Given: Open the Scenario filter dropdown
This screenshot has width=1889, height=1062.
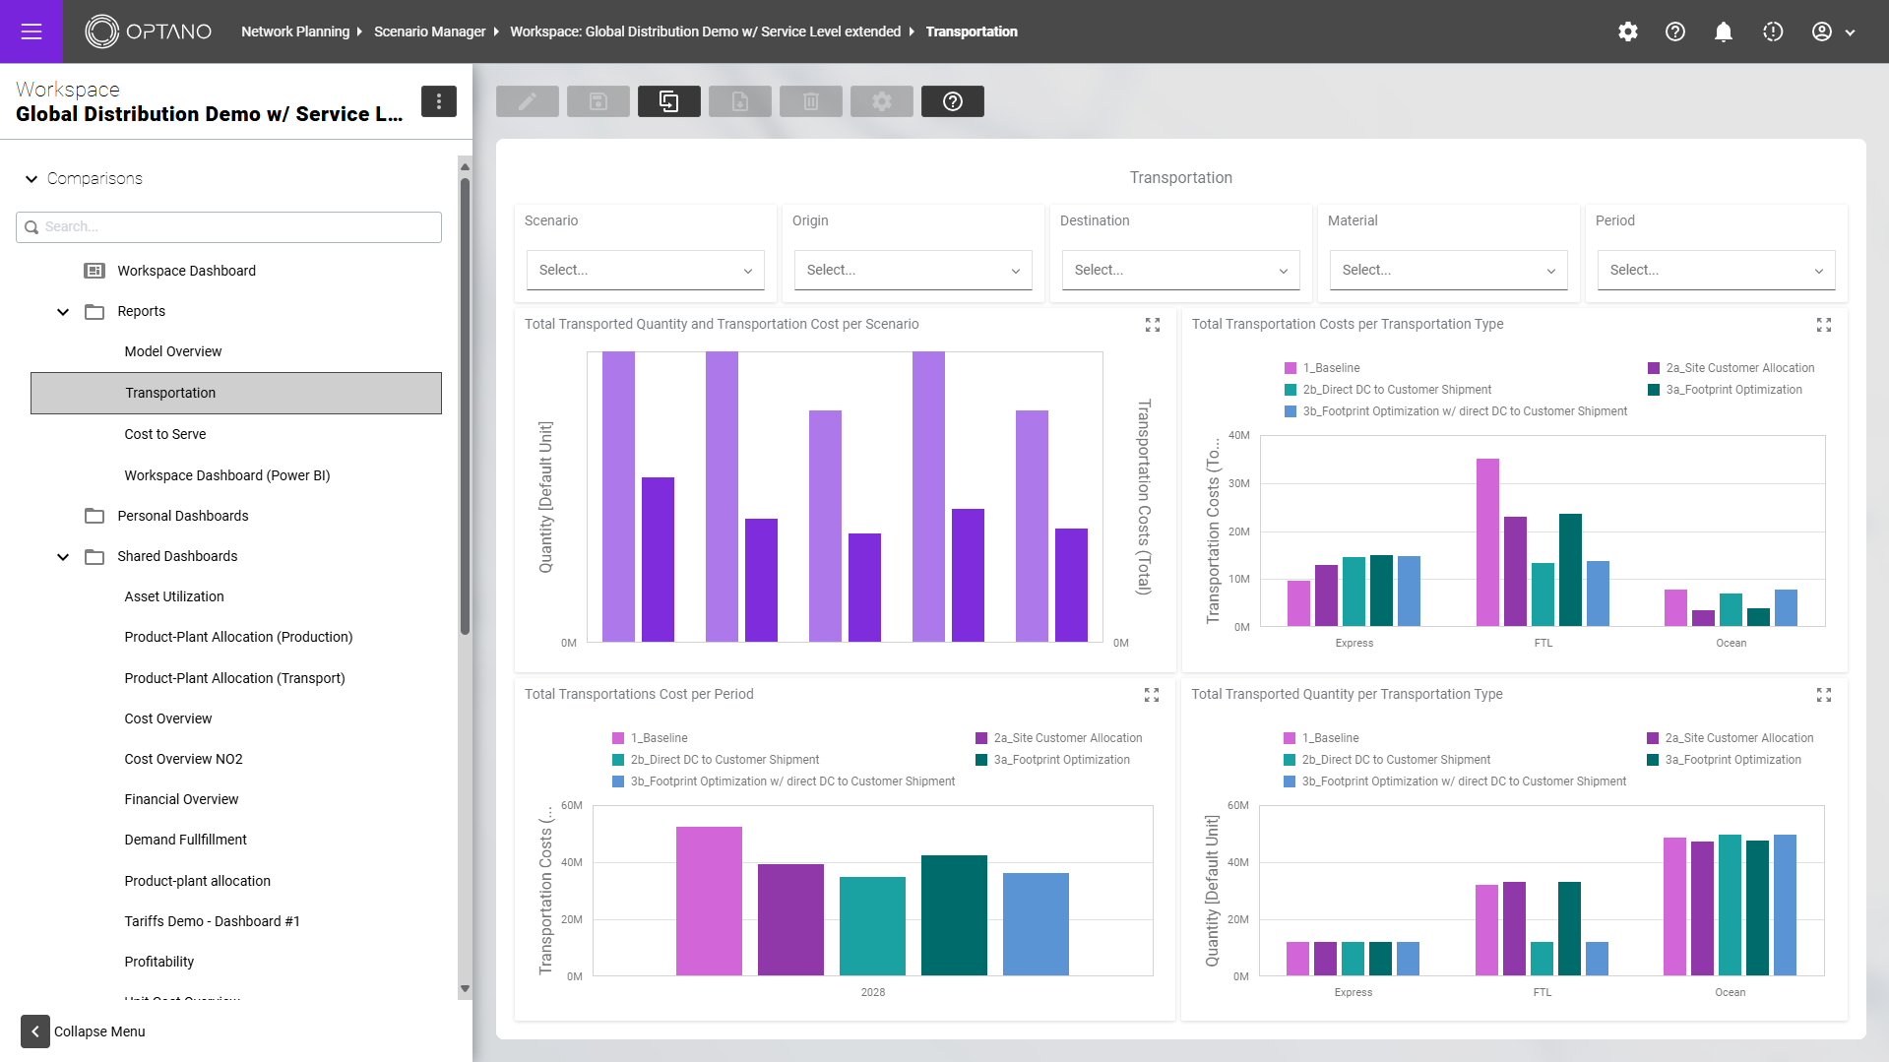Looking at the screenshot, I should coord(645,270).
